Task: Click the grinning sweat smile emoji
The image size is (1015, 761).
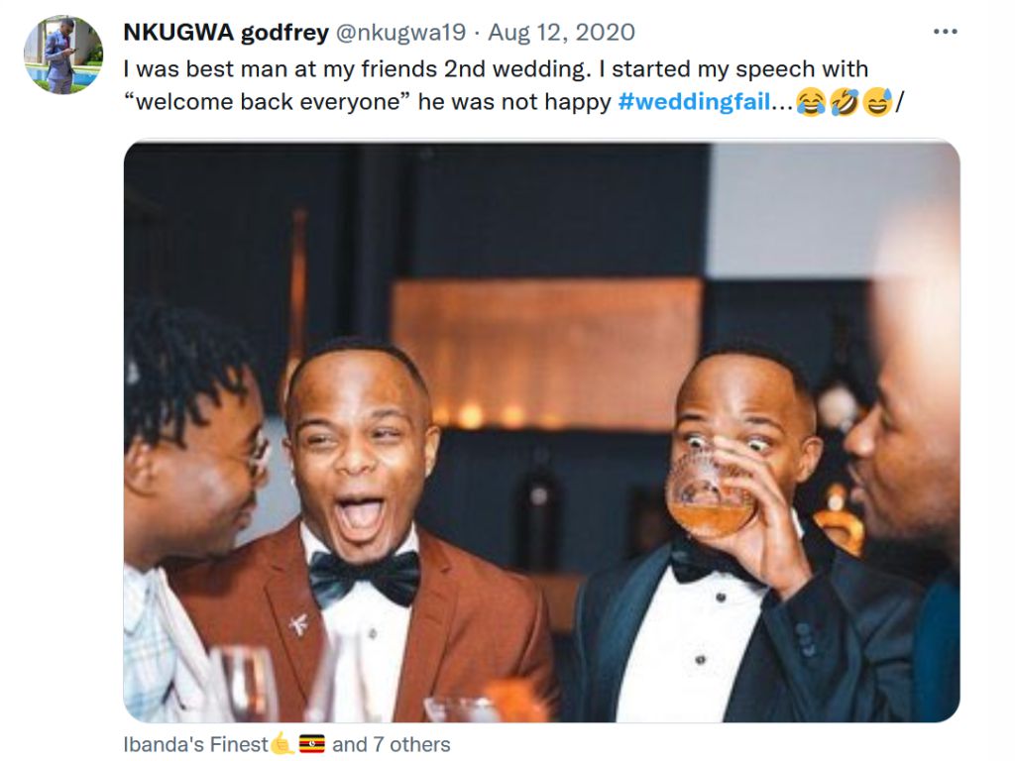Action: click(x=876, y=102)
